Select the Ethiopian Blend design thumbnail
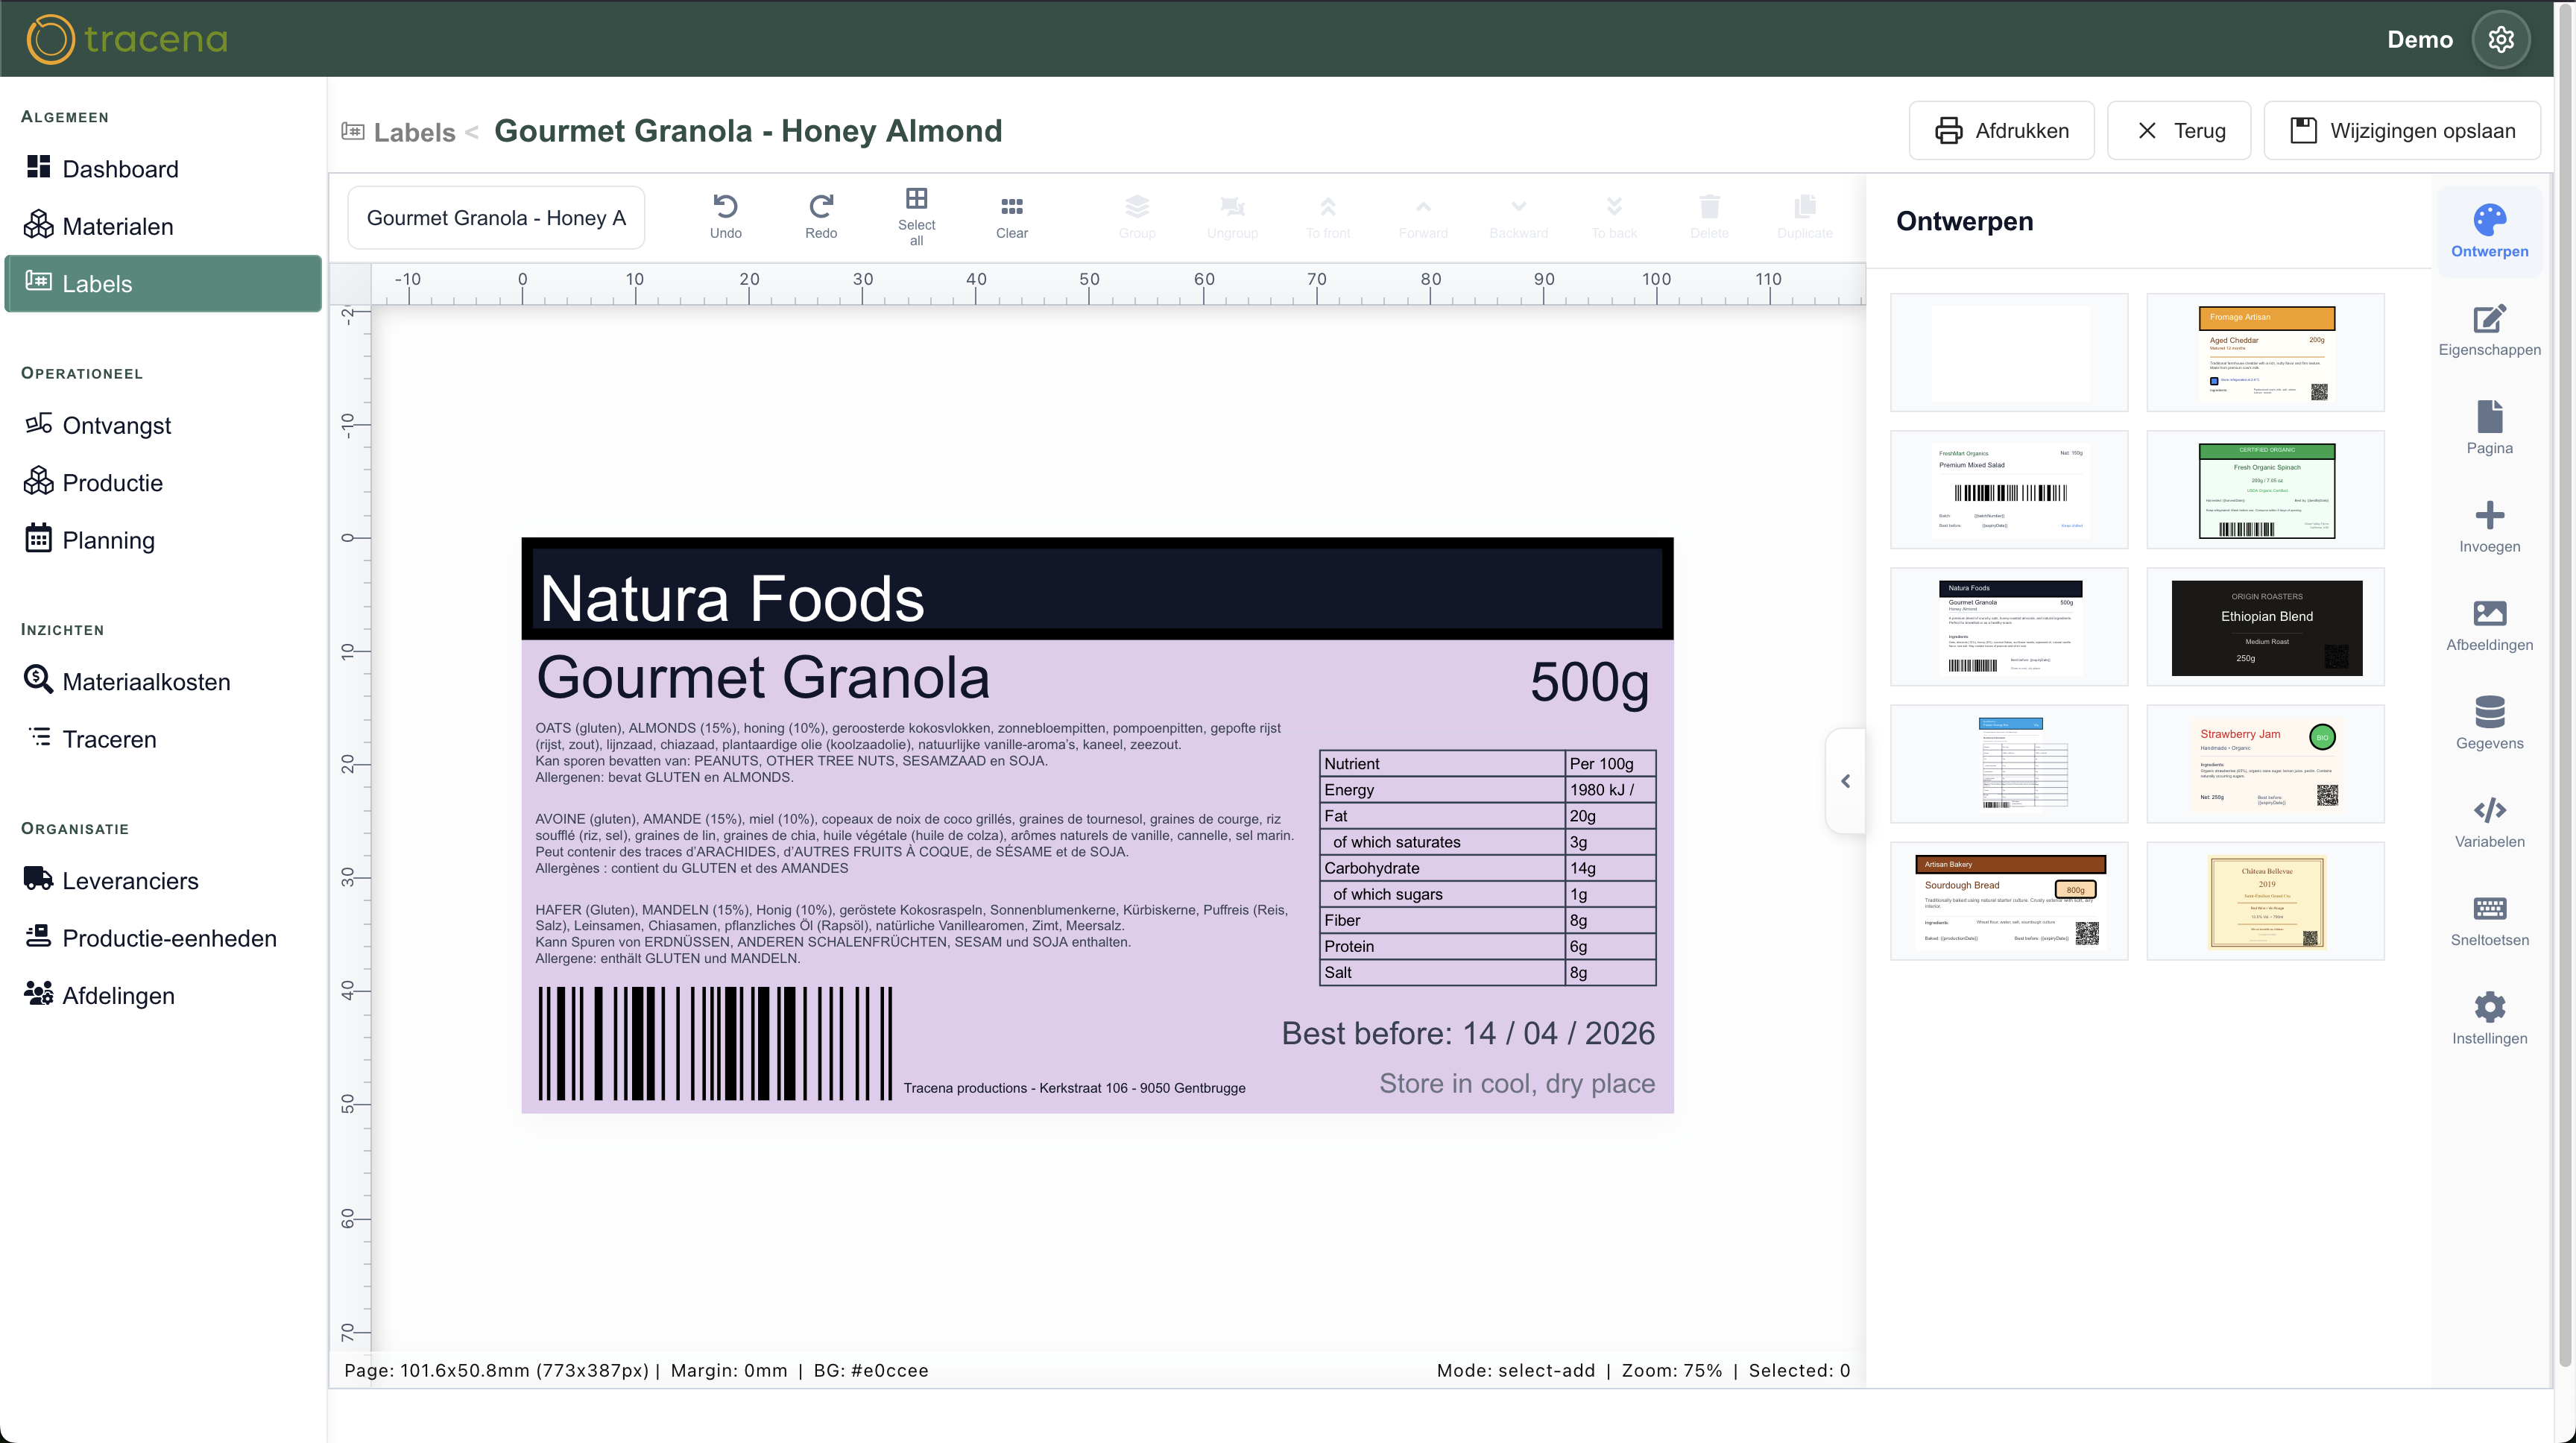Screen dimensions: 2576x1443 click(2265, 627)
